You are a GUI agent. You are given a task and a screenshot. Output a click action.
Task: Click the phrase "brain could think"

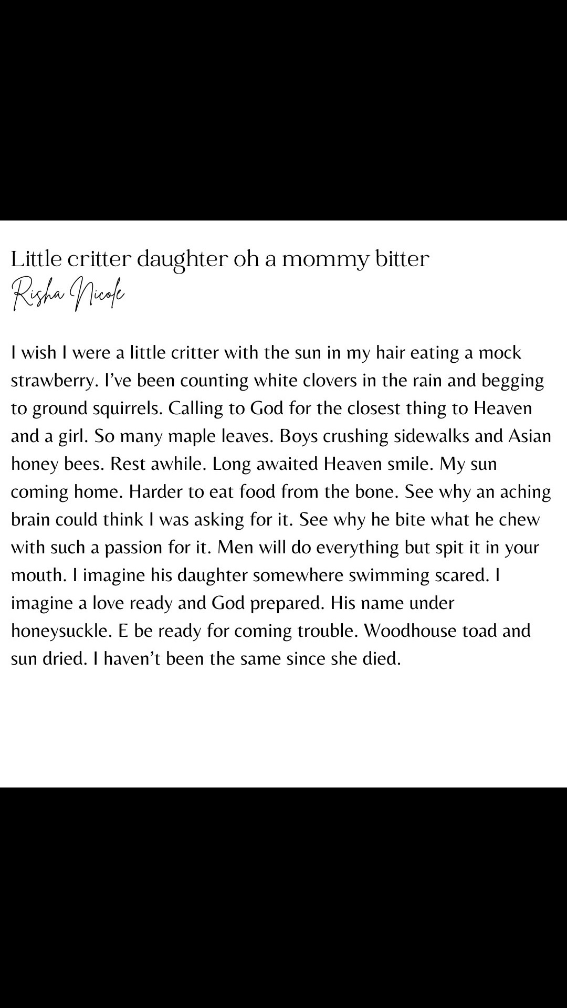pos(77,520)
